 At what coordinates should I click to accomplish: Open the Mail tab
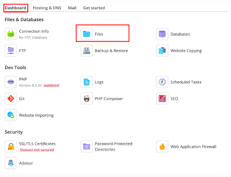(72, 8)
